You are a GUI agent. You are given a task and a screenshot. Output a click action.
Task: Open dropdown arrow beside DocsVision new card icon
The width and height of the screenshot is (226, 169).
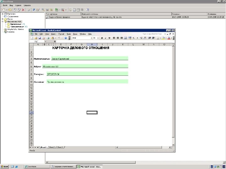7,10
